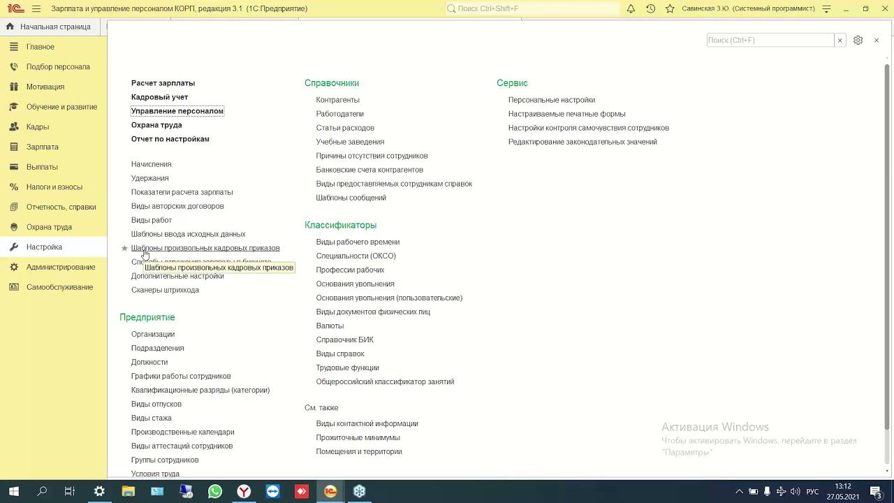Open the Мотивация sidebar section
Screen dimensions: 894x503
click(53, 87)
